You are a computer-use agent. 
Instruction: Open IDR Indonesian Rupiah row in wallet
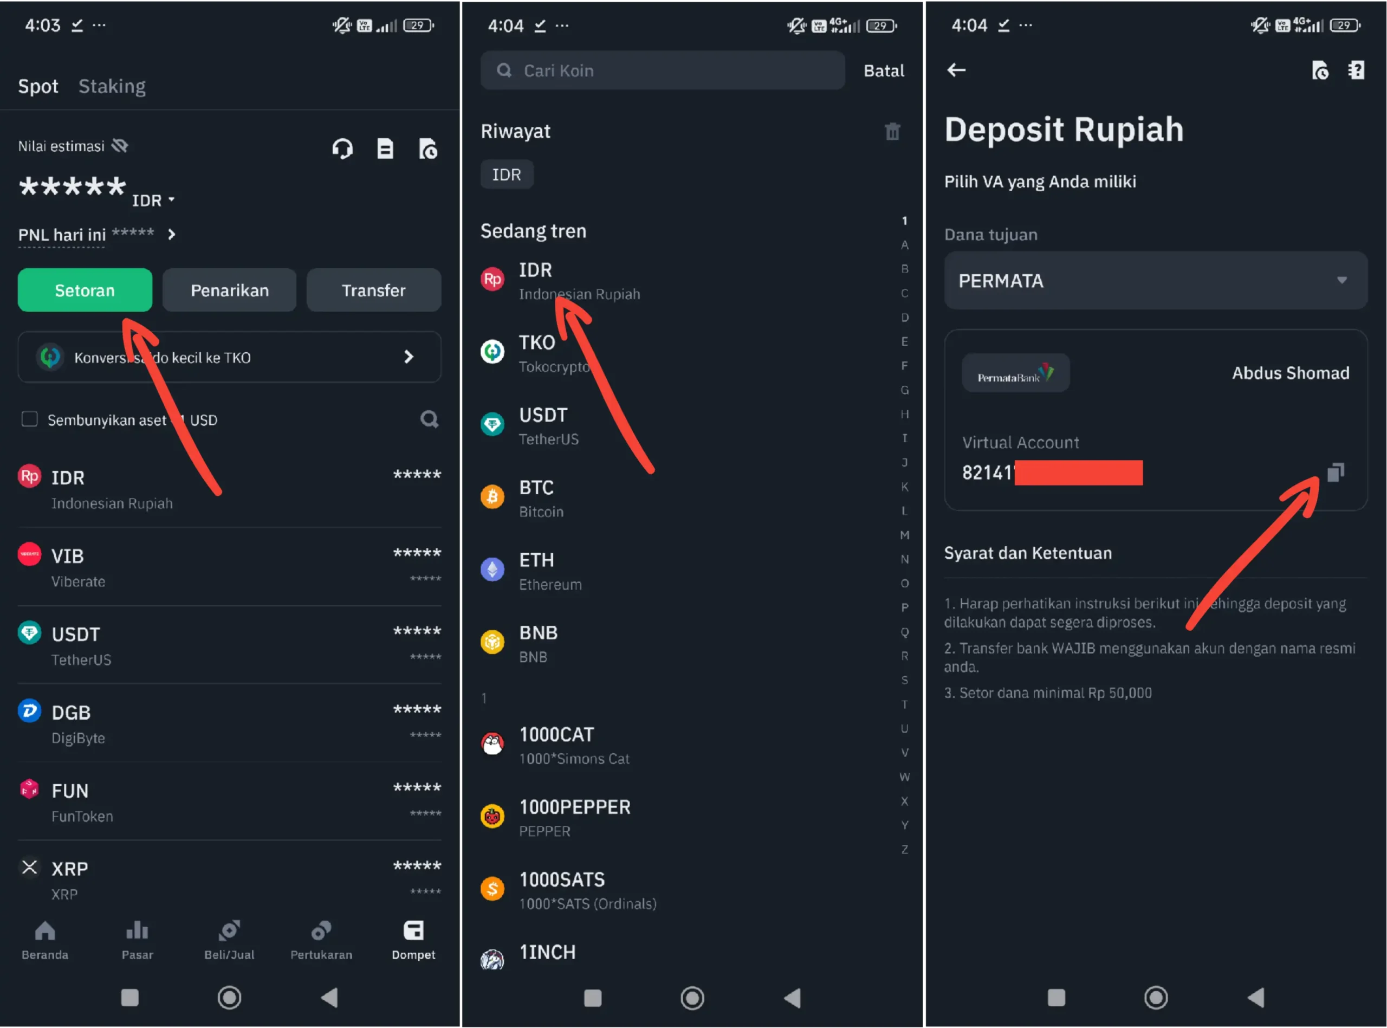coord(230,489)
